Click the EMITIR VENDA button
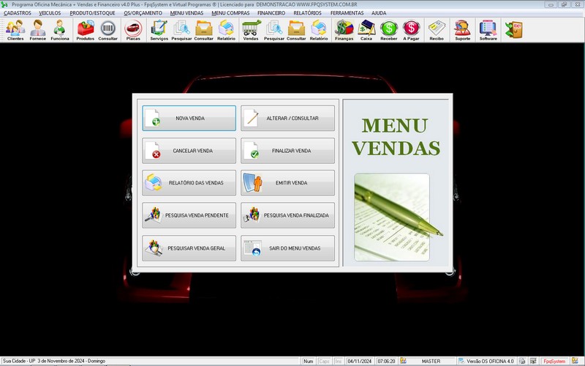The height and width of the screenshot is (366, 585). 287,182
